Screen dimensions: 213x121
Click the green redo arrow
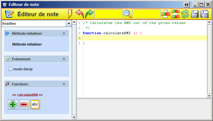(89, 14)
